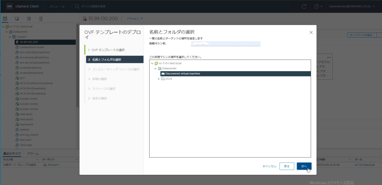The height and width of the screenshot is (185, 382).
Task: Click ネットワークの追加 button behind dialog
Action: (x=362, y=35)
